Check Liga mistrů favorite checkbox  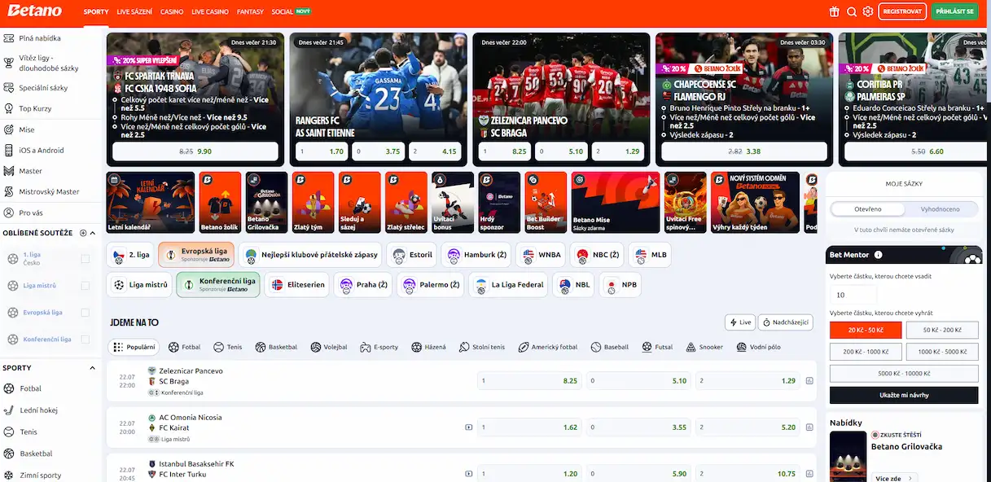(x=86, y=286)
